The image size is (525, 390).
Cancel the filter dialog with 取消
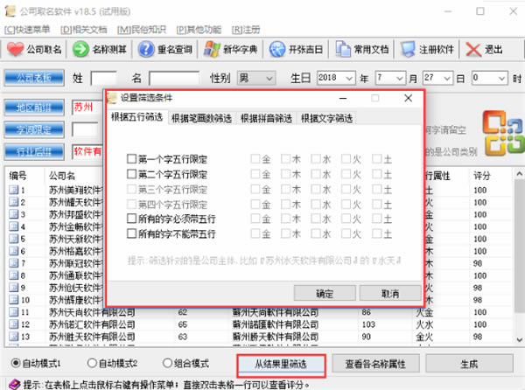390,293
